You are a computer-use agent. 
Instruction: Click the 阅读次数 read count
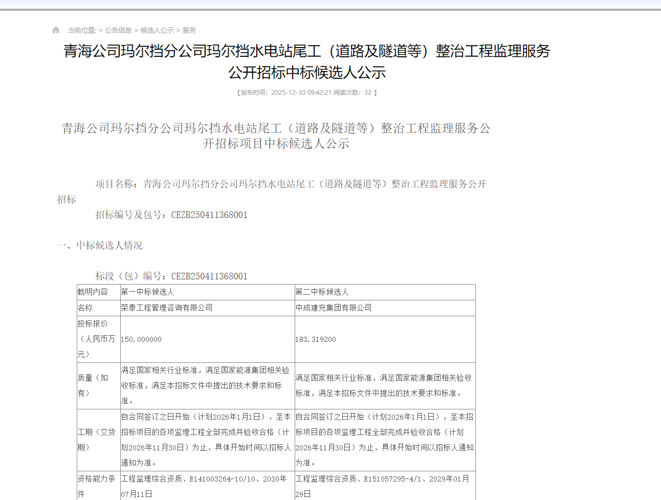[353, 93]
